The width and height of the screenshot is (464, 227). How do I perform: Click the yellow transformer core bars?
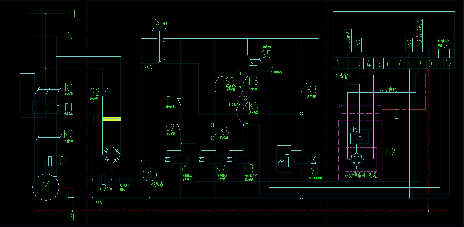[x=112, y=119]
